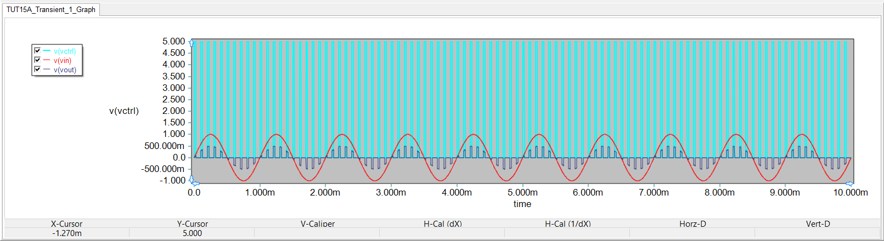Click the 500.000m Y-axis tick label
Viewport: 884px width, 241px height.
[x=165, y=146]
